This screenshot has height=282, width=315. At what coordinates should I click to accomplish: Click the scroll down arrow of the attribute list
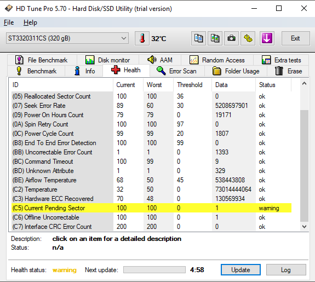[305, 227]
